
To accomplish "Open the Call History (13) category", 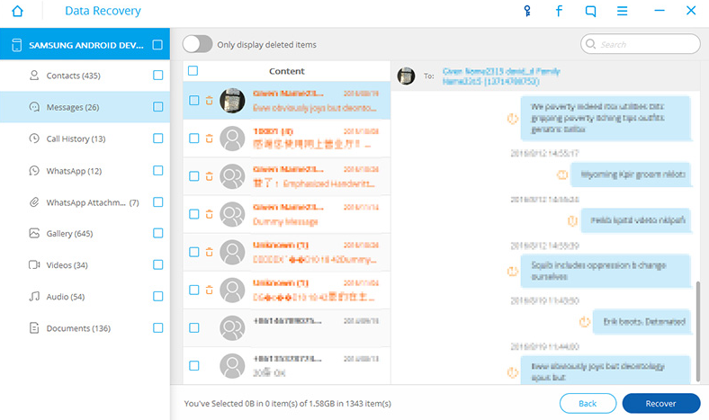I will [85, 139].
